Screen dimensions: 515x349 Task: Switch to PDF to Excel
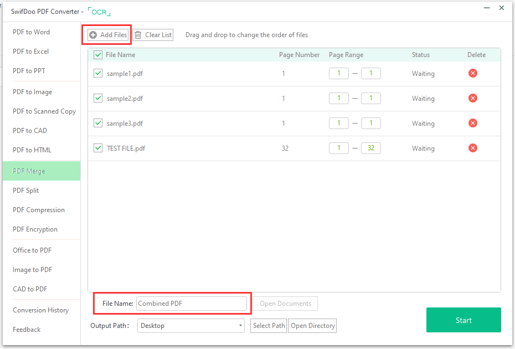(x=30, y=52)
